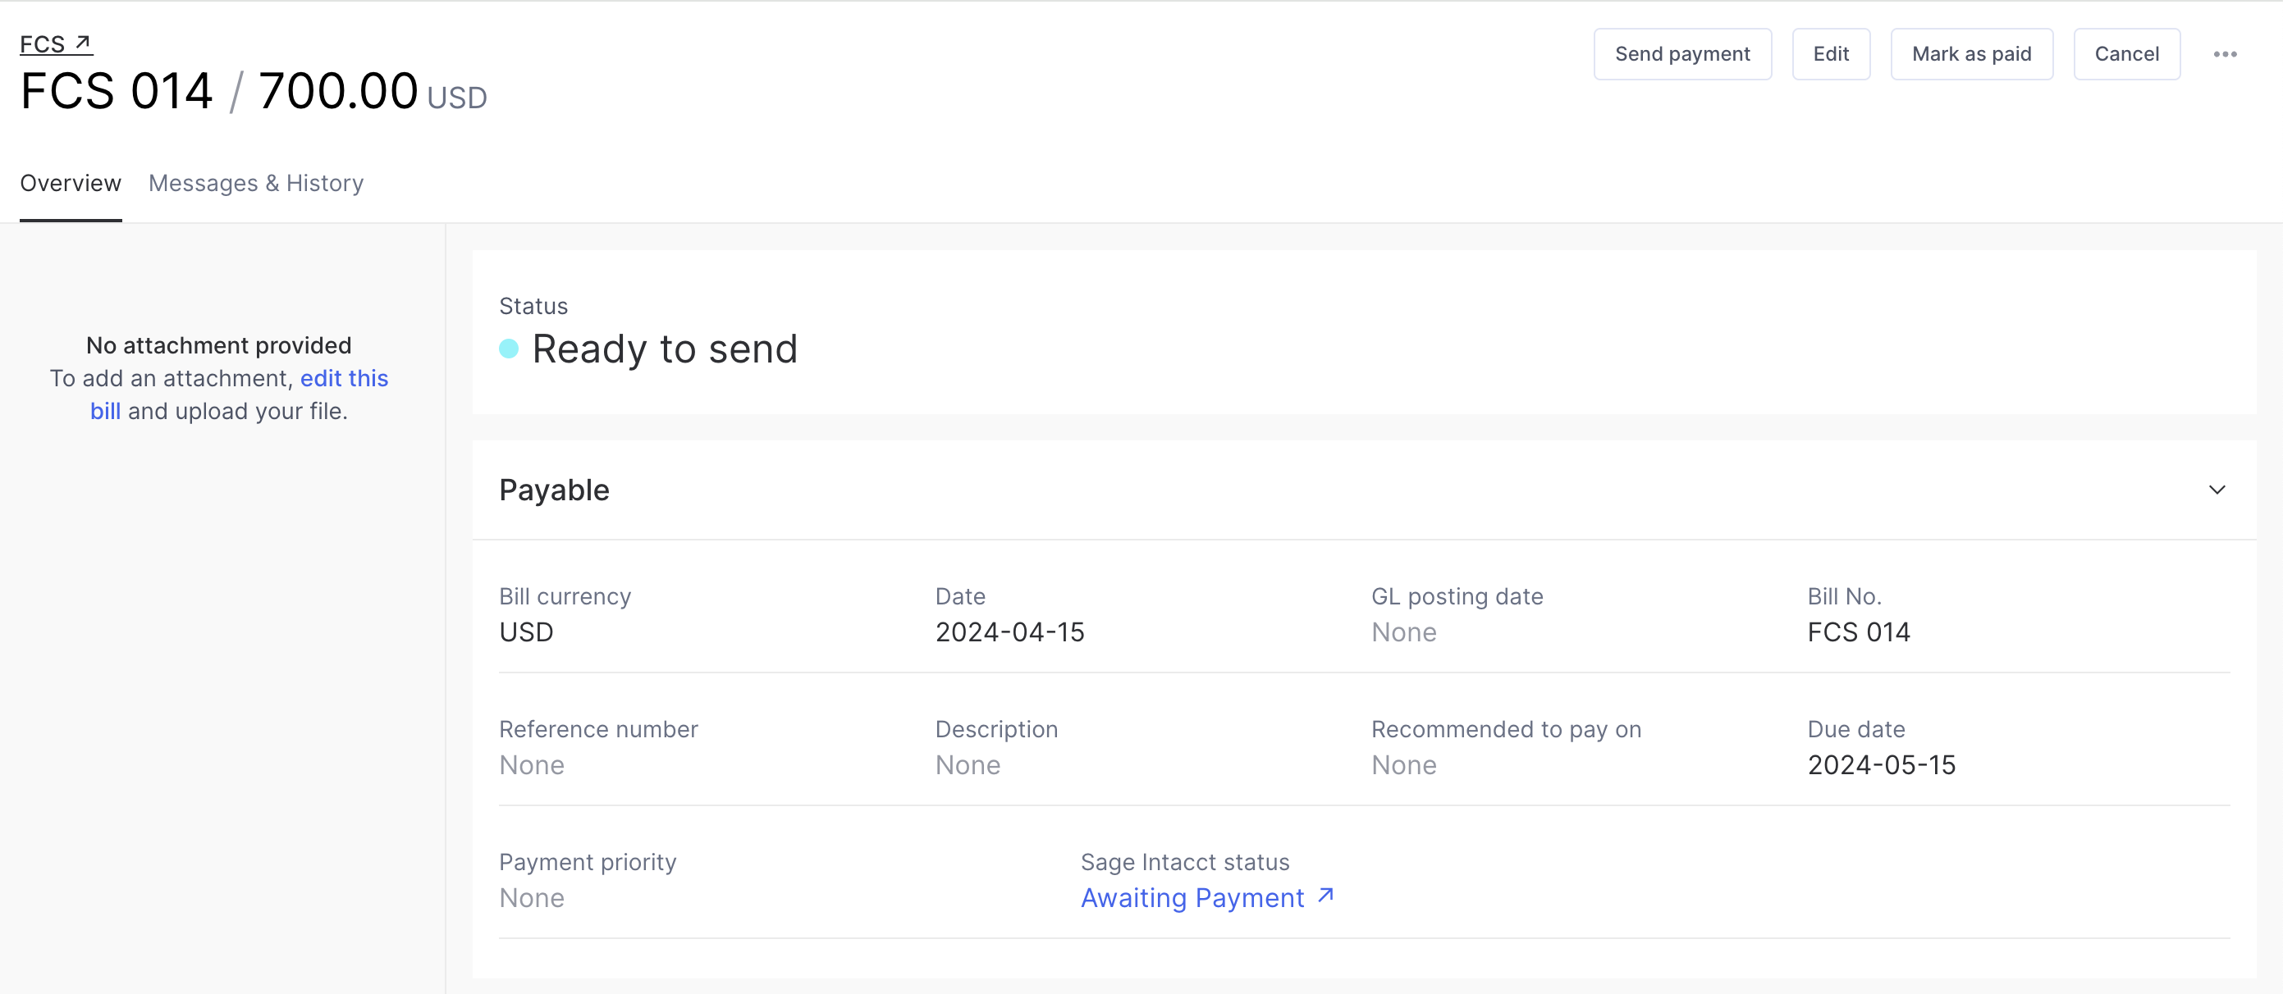Select the Due date value 2024-05-15

(x=1881, y=764)
